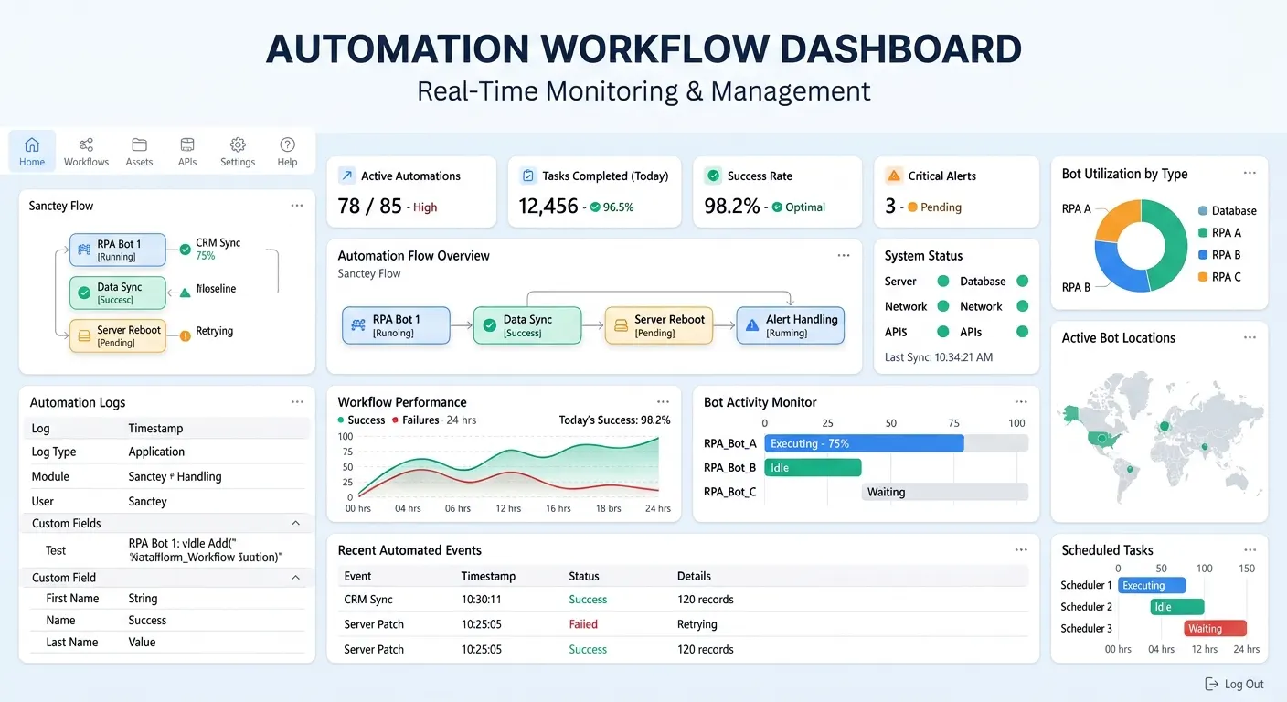Click the Alert Handling flow node
Viewport: 1287px width, 702px height.
coord(790,325)
